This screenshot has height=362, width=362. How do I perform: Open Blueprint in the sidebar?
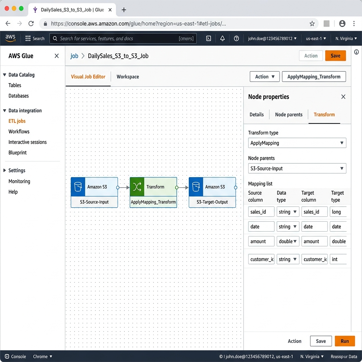[17, 152]
